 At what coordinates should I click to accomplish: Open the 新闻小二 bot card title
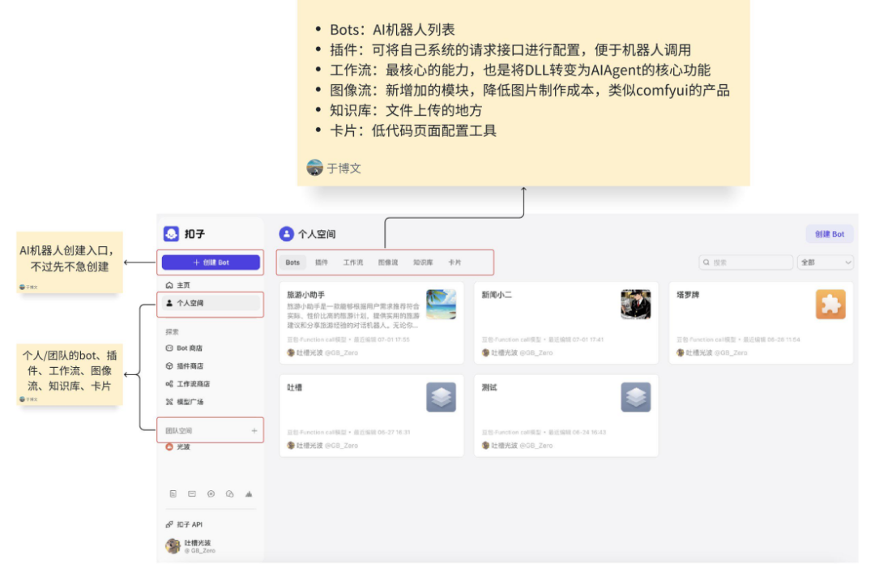click(497, 295)
